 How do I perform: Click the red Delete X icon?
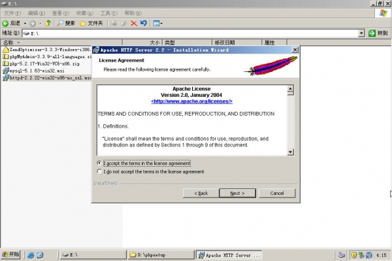tap(134, 24)
